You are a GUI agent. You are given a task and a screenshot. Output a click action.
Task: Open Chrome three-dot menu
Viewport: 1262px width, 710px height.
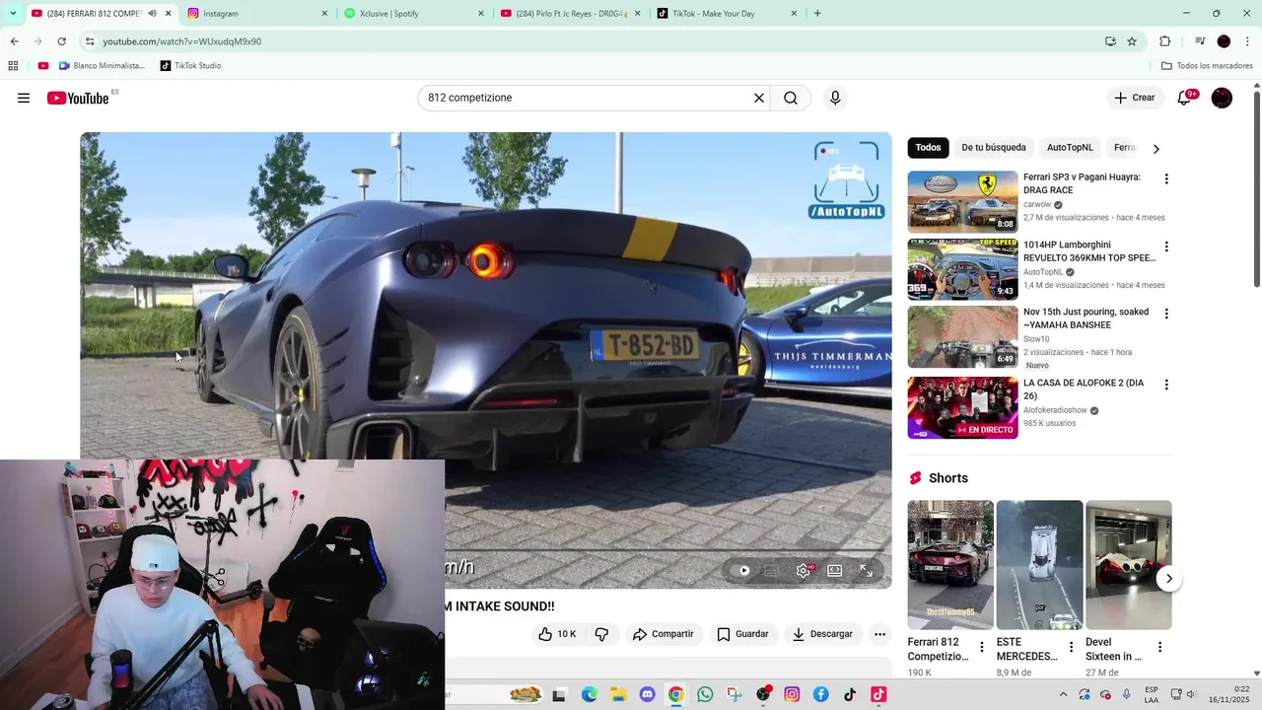click(x=1247, y=41)
